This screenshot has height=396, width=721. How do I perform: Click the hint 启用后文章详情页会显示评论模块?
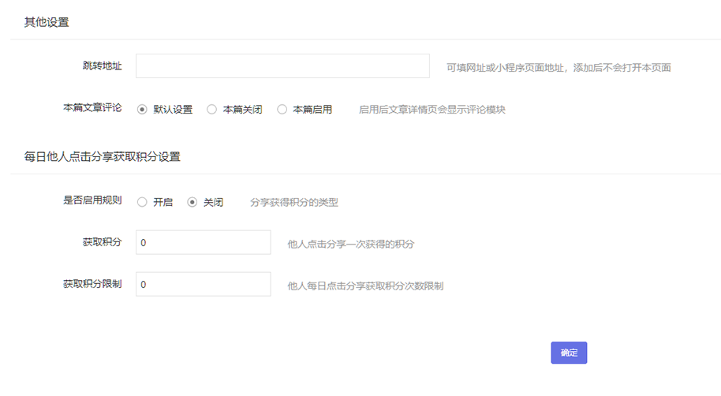(431, 110)
